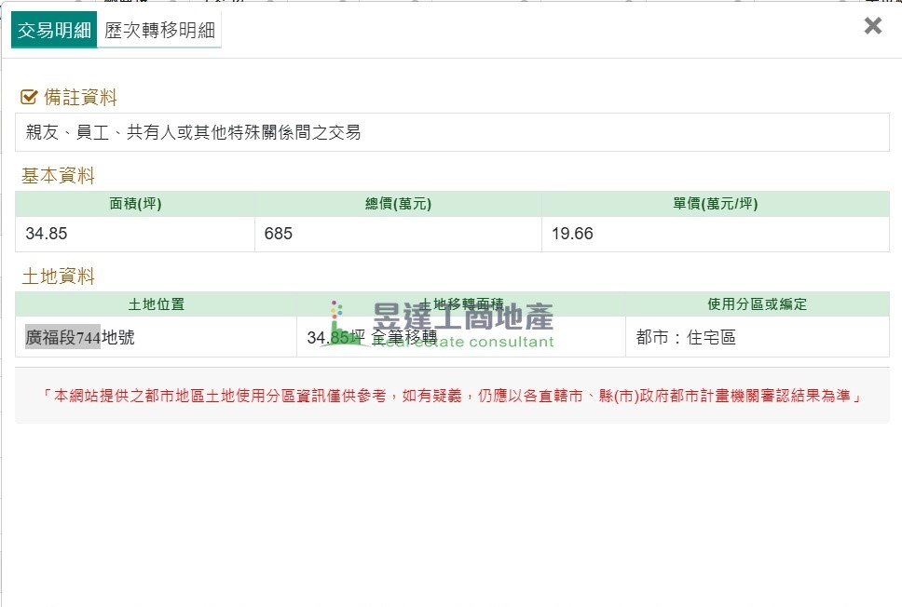This screenshot has width=902, height=607.
Task: Click the 土地資料 section heading
Action: (58, 277)
